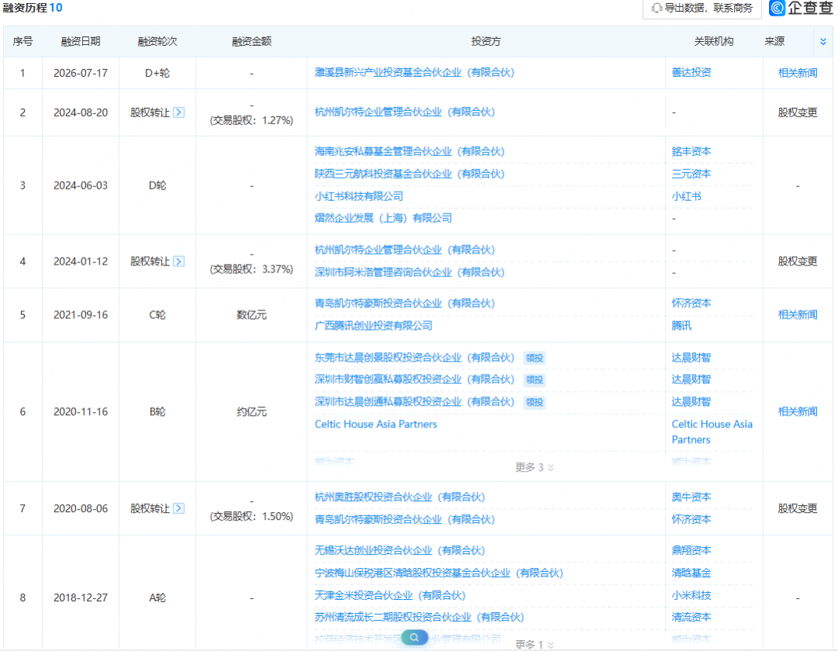Open the floating search magnifier button

pos(414,637)
